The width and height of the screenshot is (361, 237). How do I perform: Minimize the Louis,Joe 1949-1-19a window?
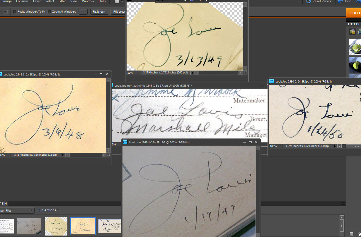point(244,142)
